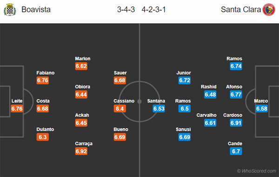Click the 4-2-3-1 formation label

pos(154,10)
